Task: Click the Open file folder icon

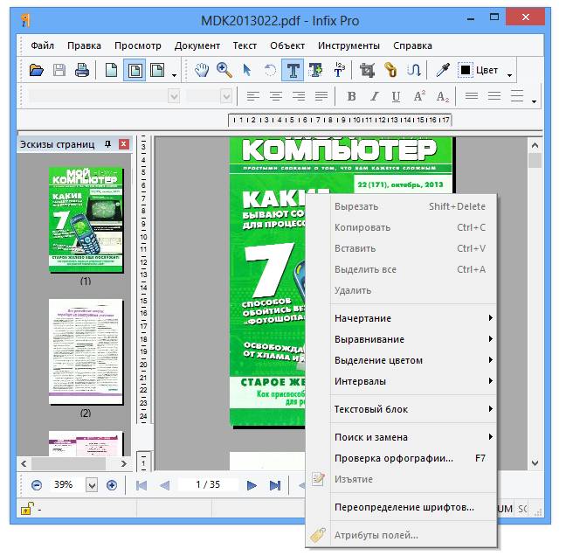Action: pos(37,70)
